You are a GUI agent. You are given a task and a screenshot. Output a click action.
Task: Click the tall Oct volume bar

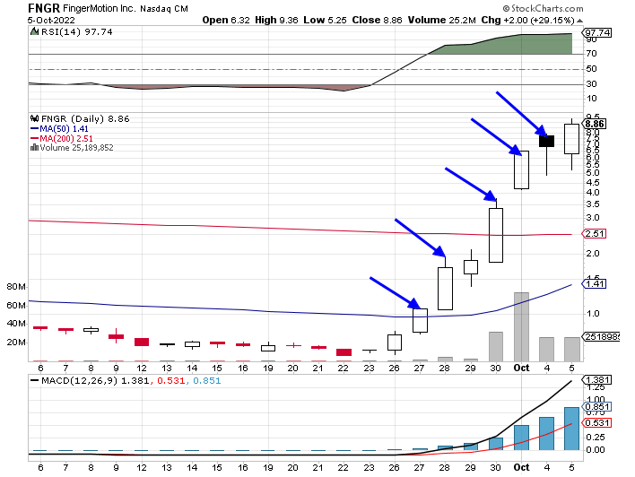(521, 326)
